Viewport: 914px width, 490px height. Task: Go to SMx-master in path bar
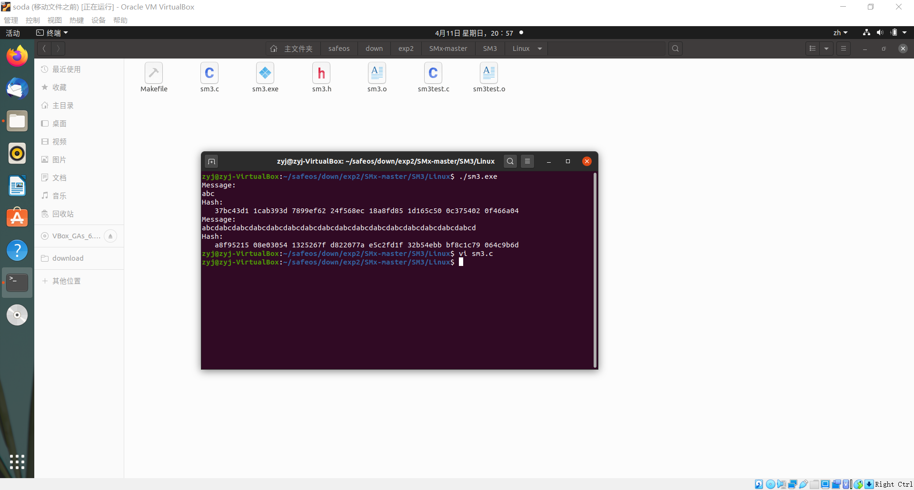click(x=448, y=49)
